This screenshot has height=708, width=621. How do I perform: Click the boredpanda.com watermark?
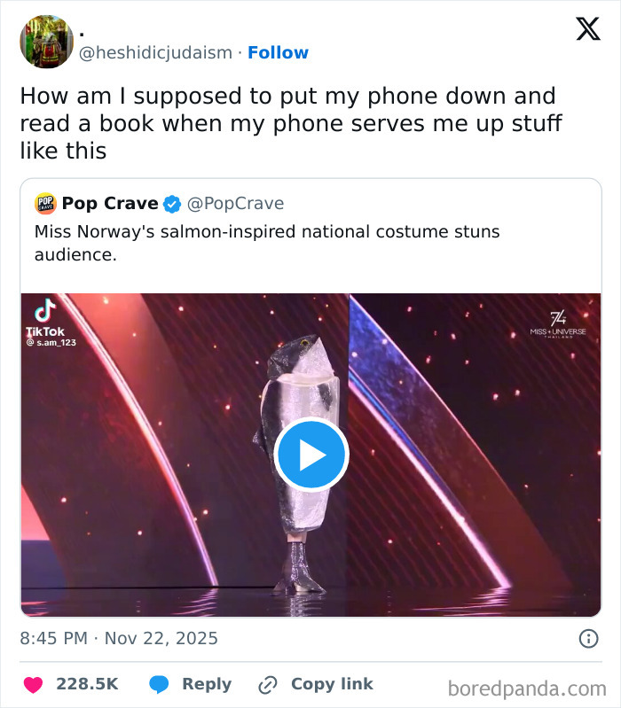(527, 688)
